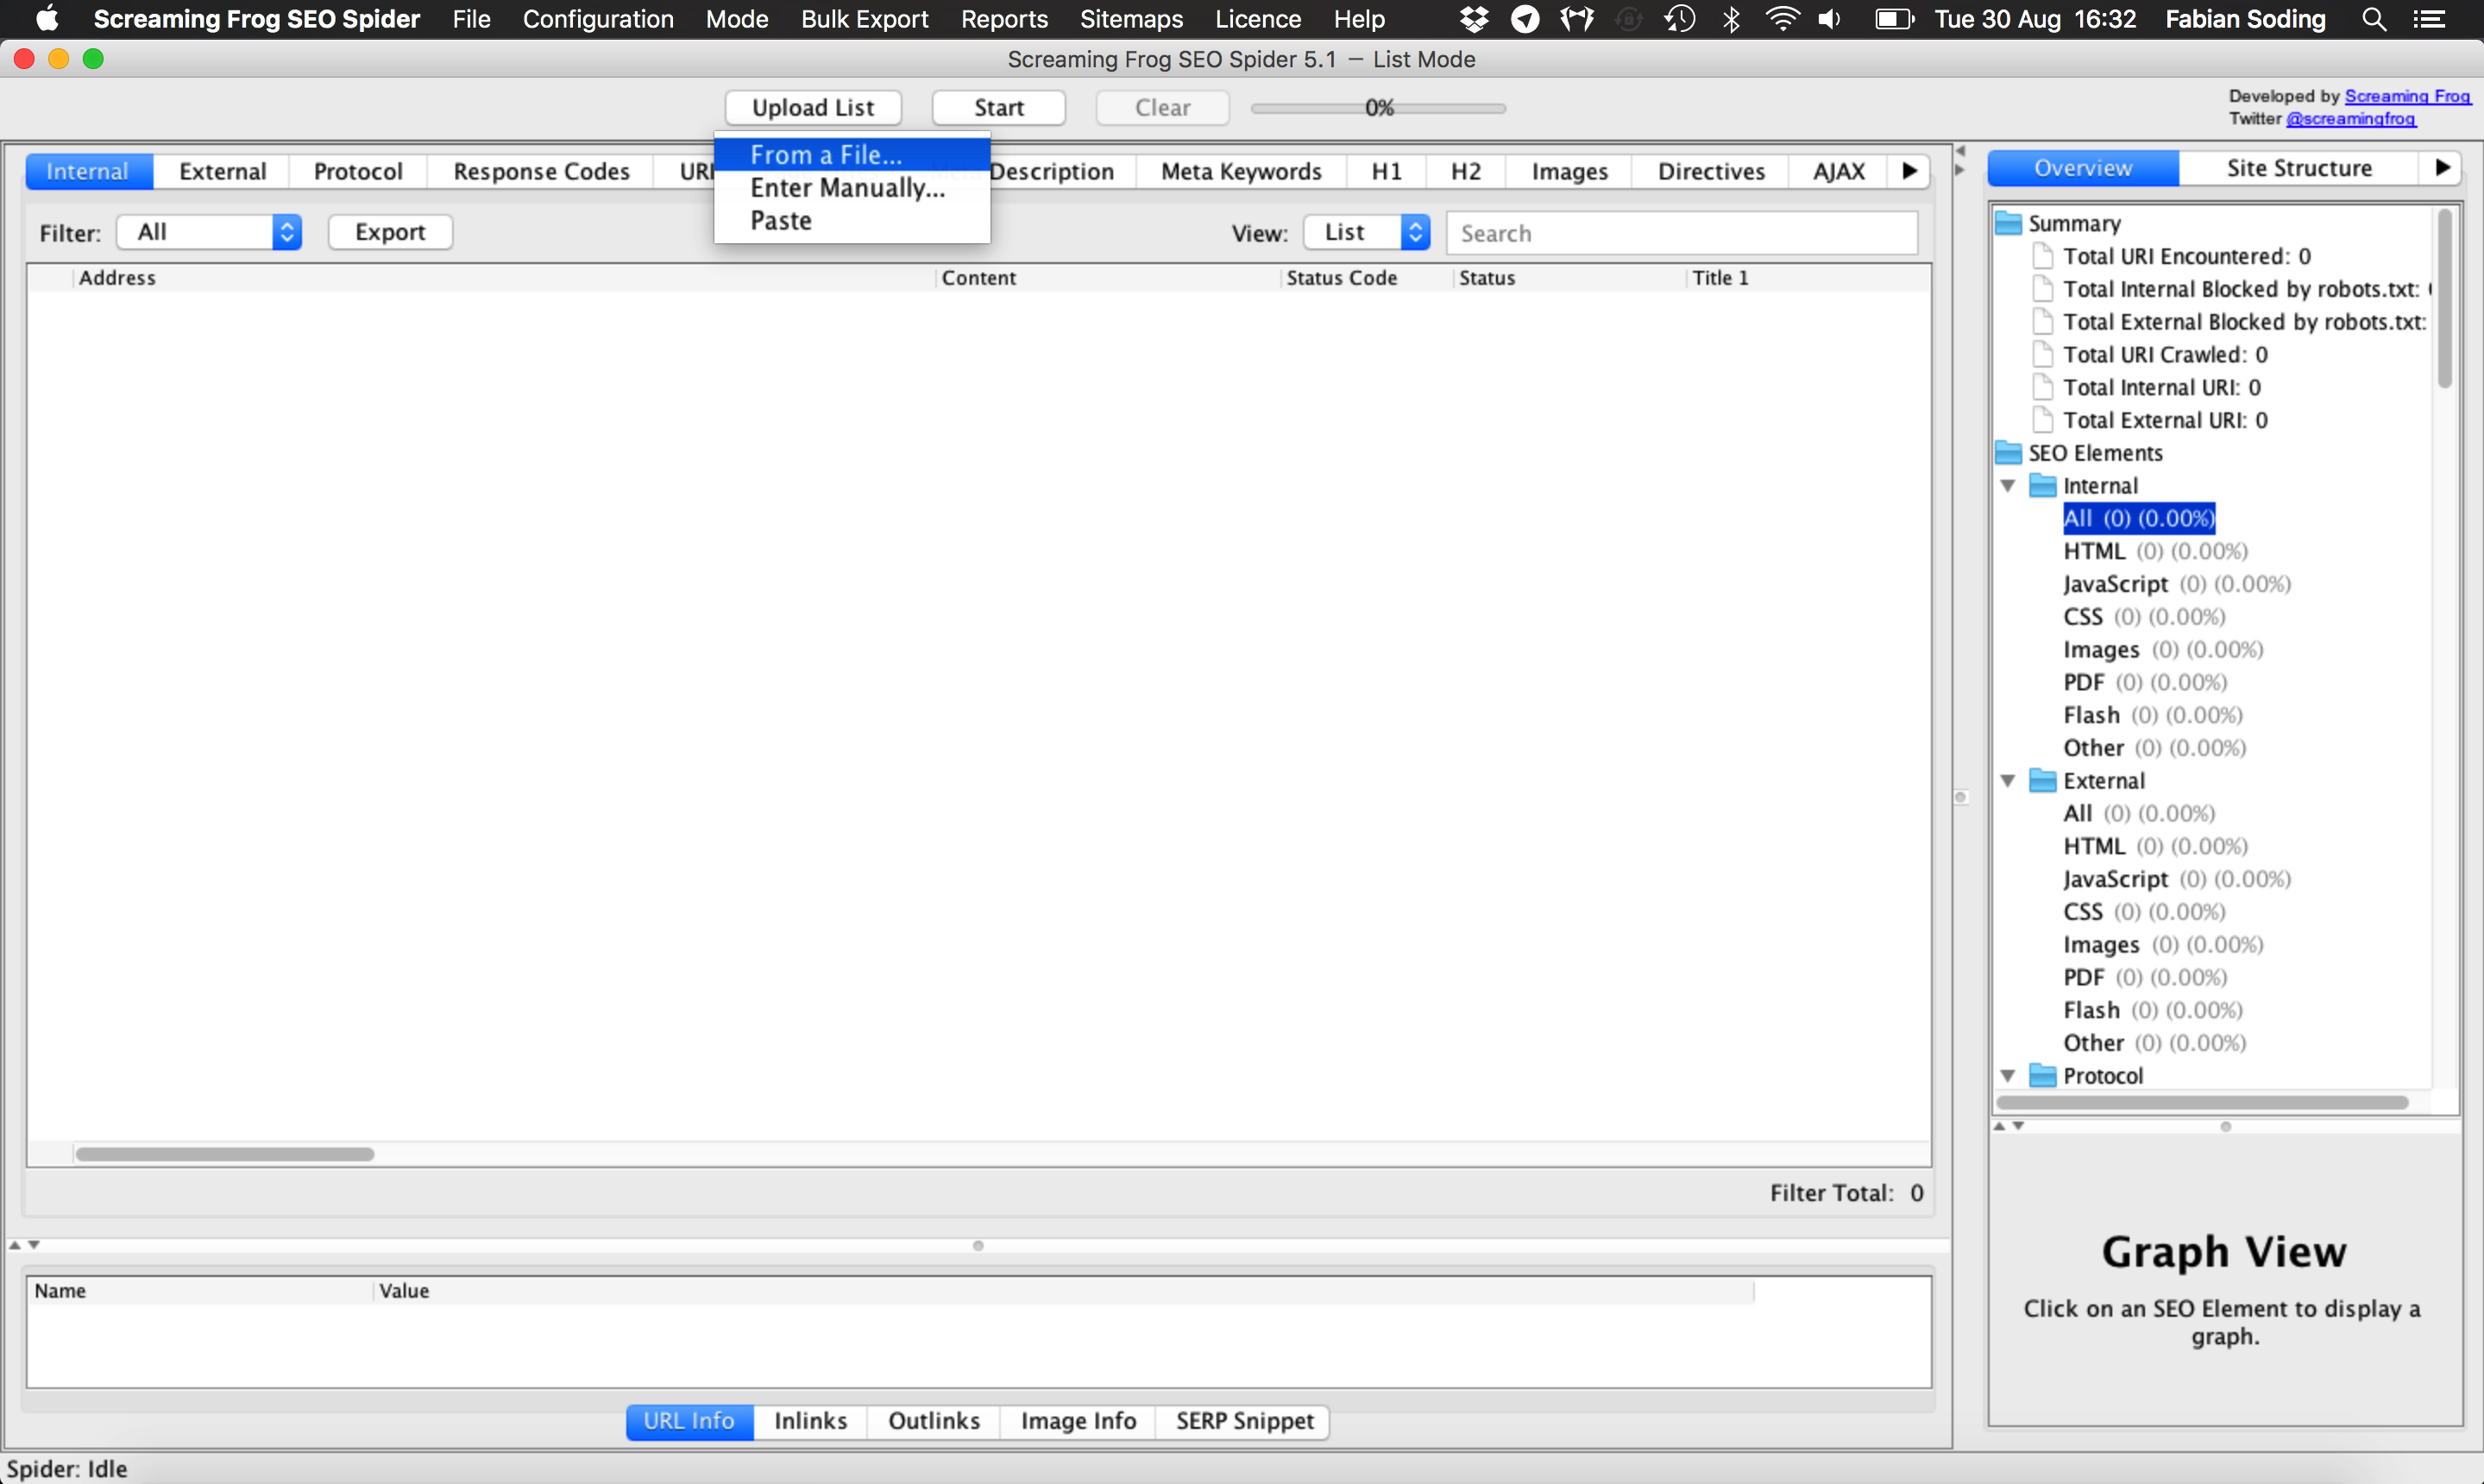
Task: Open the volume control icon
Action: (x=1830, y=19)
